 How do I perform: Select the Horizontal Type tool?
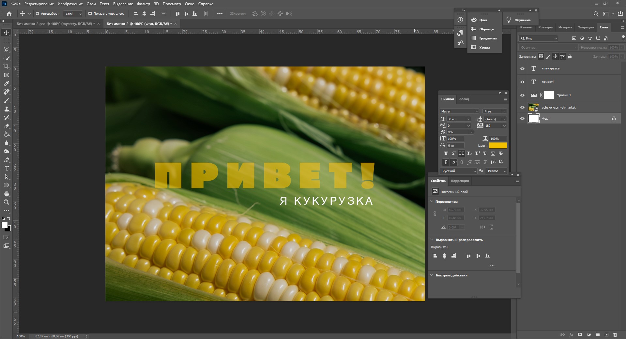pyautogui.click(x=7, y=168)
